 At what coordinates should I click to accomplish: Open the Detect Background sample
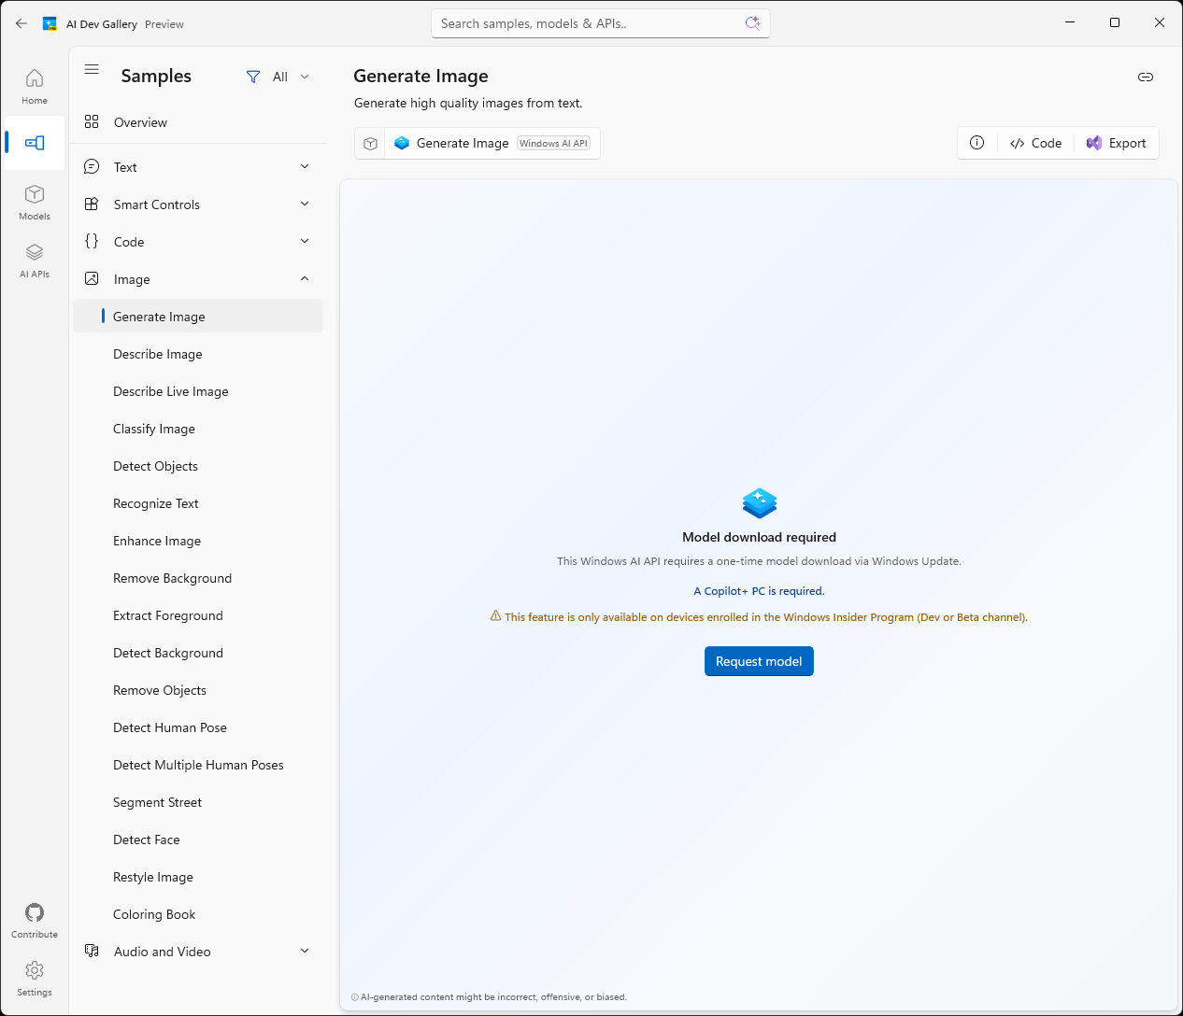point(198,653)
